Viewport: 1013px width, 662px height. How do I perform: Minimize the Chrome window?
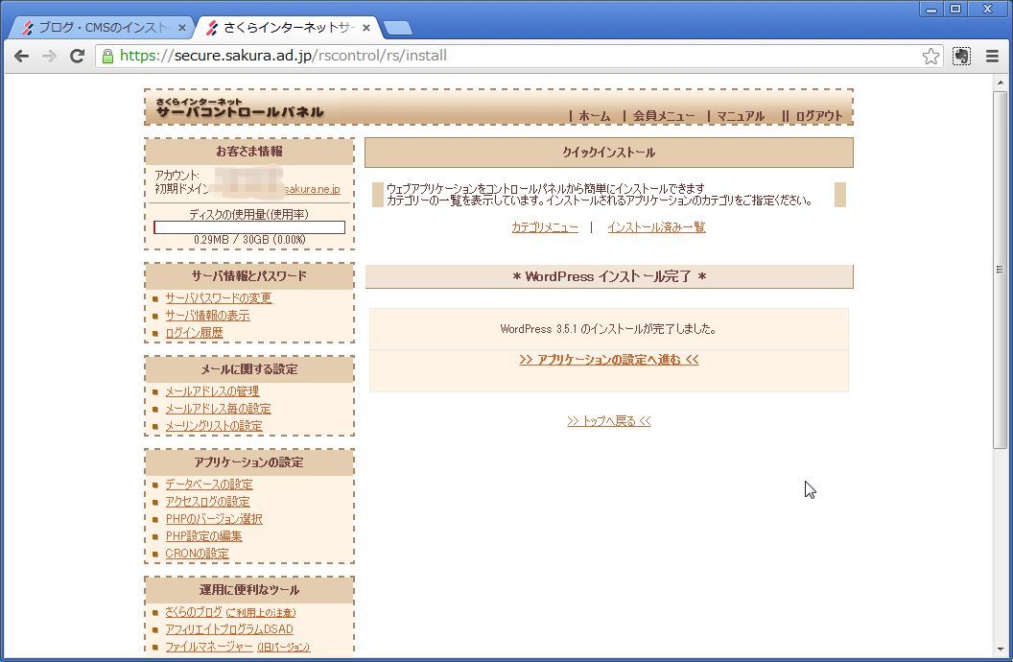click(x=931, y=9)
